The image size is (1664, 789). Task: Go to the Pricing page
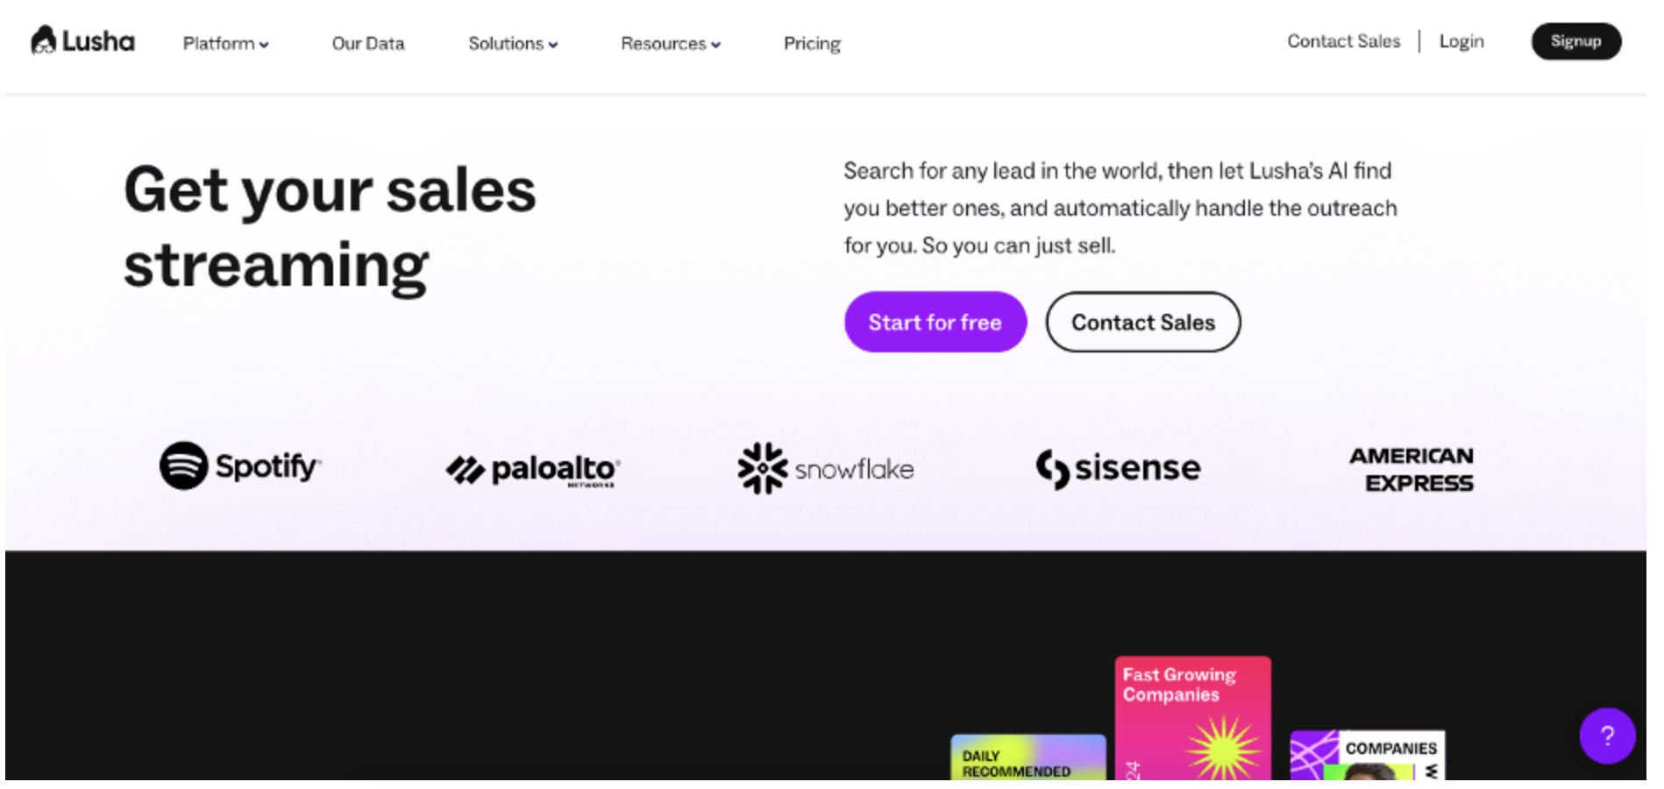coord(812,44)
